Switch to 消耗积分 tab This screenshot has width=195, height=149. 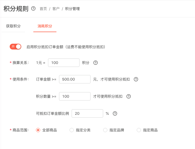45,26
